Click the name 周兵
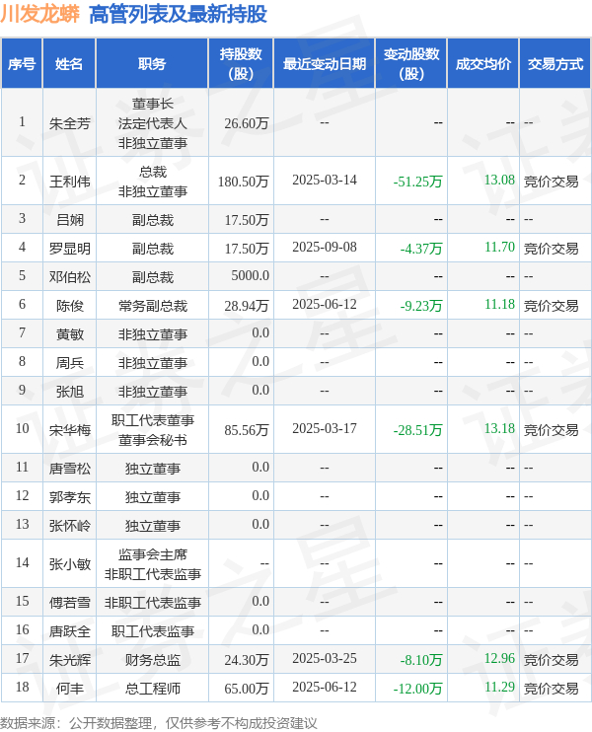The width and height of the screenshot is (592, 732). tap(70, 363)
